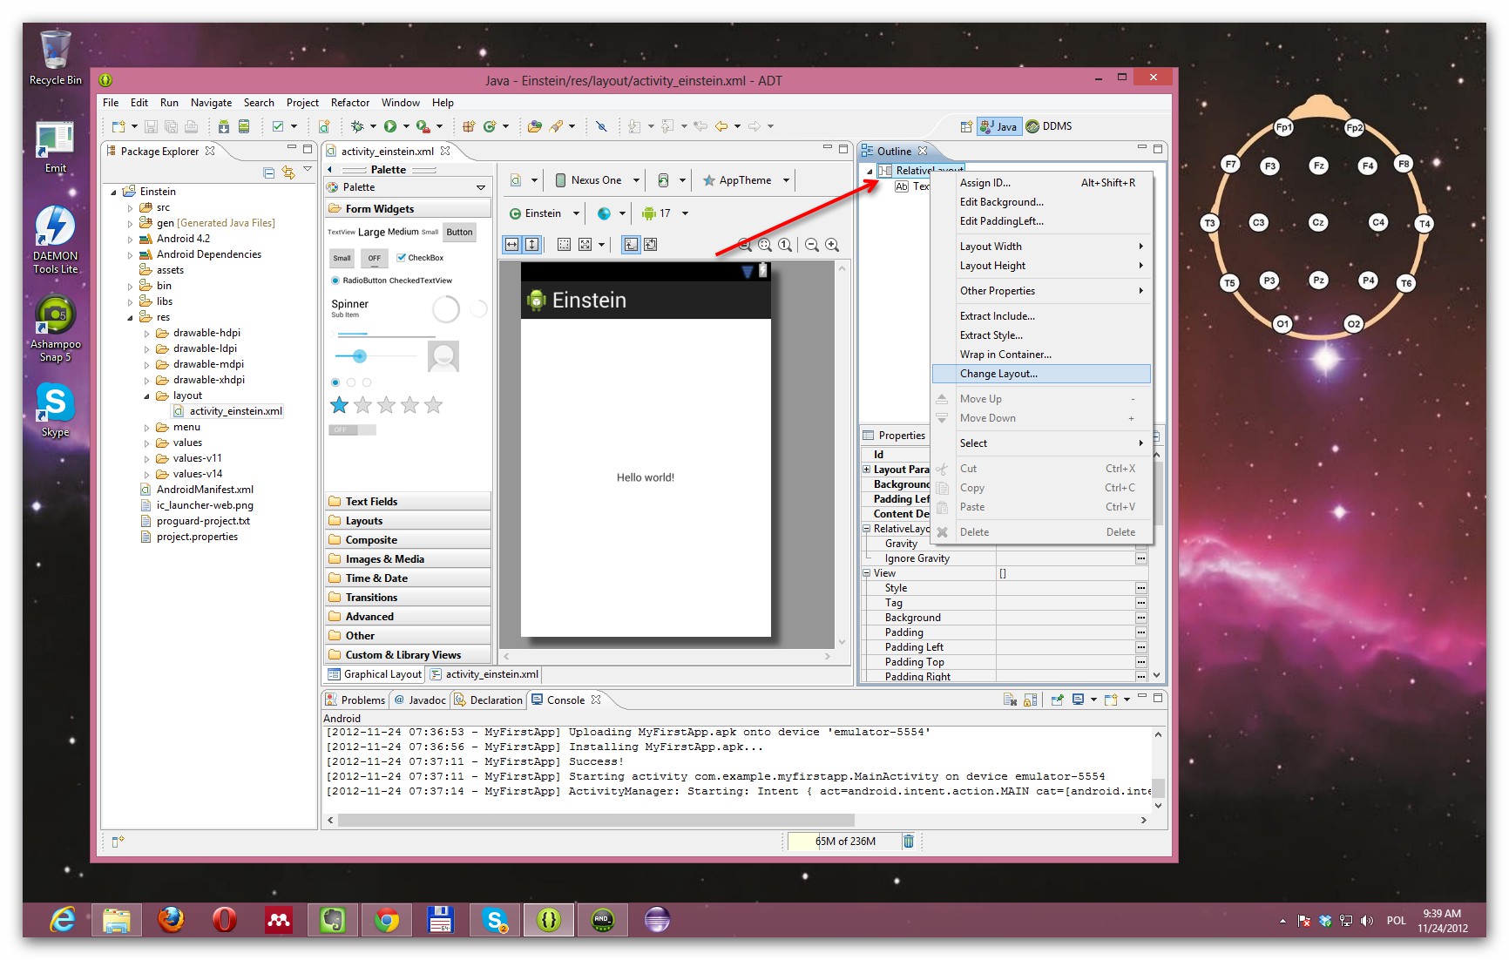Click the SeekBar slider widget in palette
The image size is (1509, 960).
[376, 355]
